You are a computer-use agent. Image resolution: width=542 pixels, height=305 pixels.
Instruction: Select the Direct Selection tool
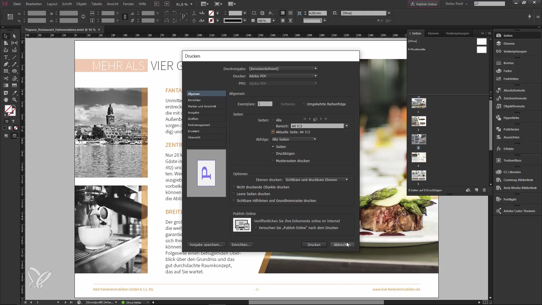click(x=14, y=36)
